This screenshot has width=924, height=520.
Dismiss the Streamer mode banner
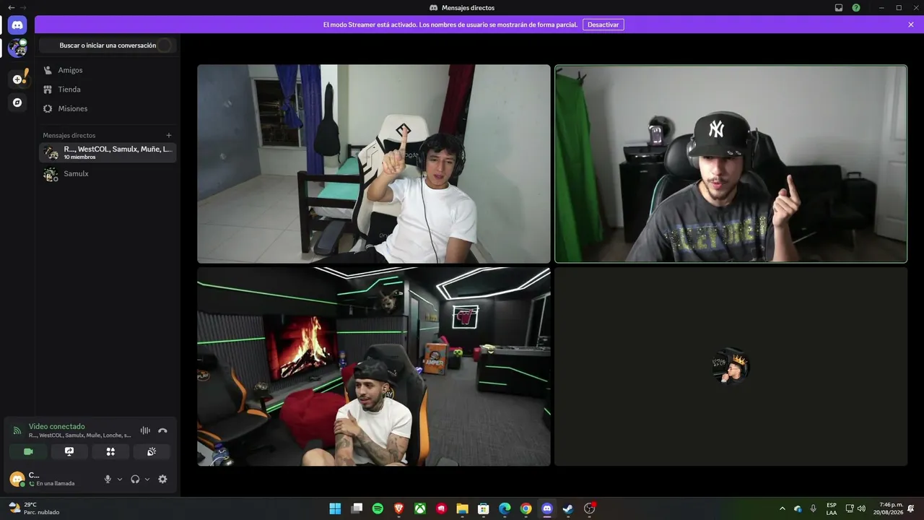tap(911, 25)
